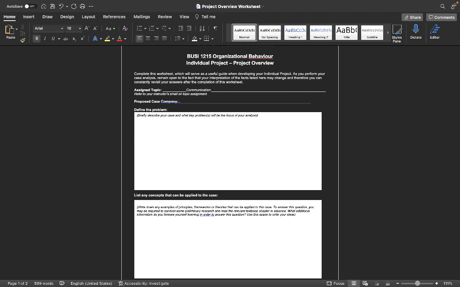Viewport: 460px width, 287px height.
Task: Open the References tab
Action: 114,17
